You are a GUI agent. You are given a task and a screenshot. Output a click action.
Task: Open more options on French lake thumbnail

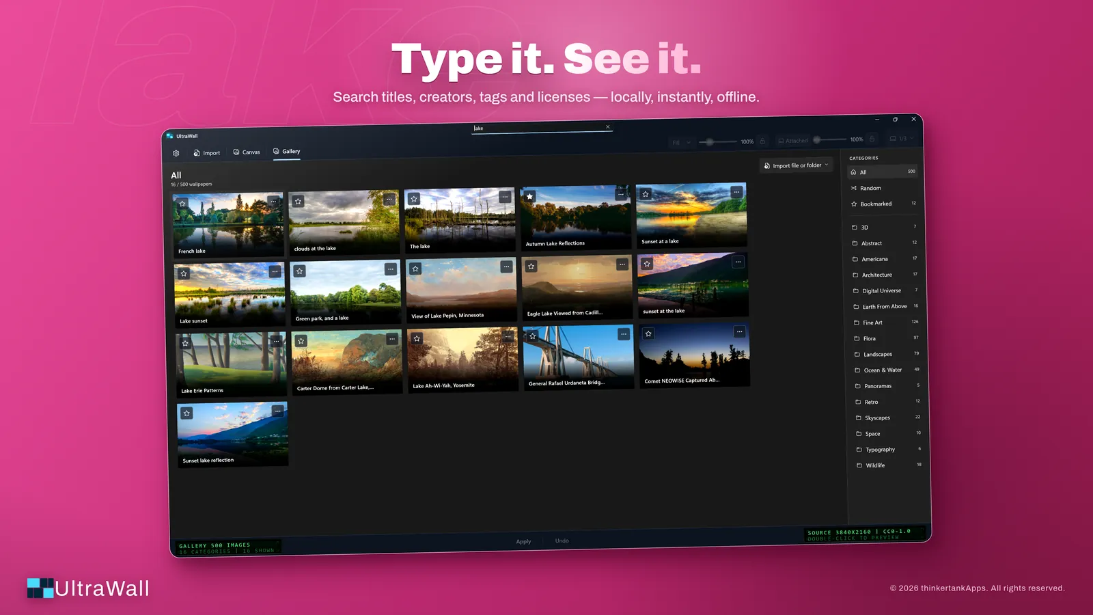click(x=273, y=202)
